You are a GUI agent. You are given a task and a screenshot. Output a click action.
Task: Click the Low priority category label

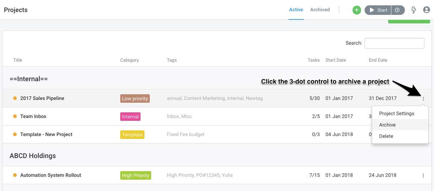coord(135,99)
